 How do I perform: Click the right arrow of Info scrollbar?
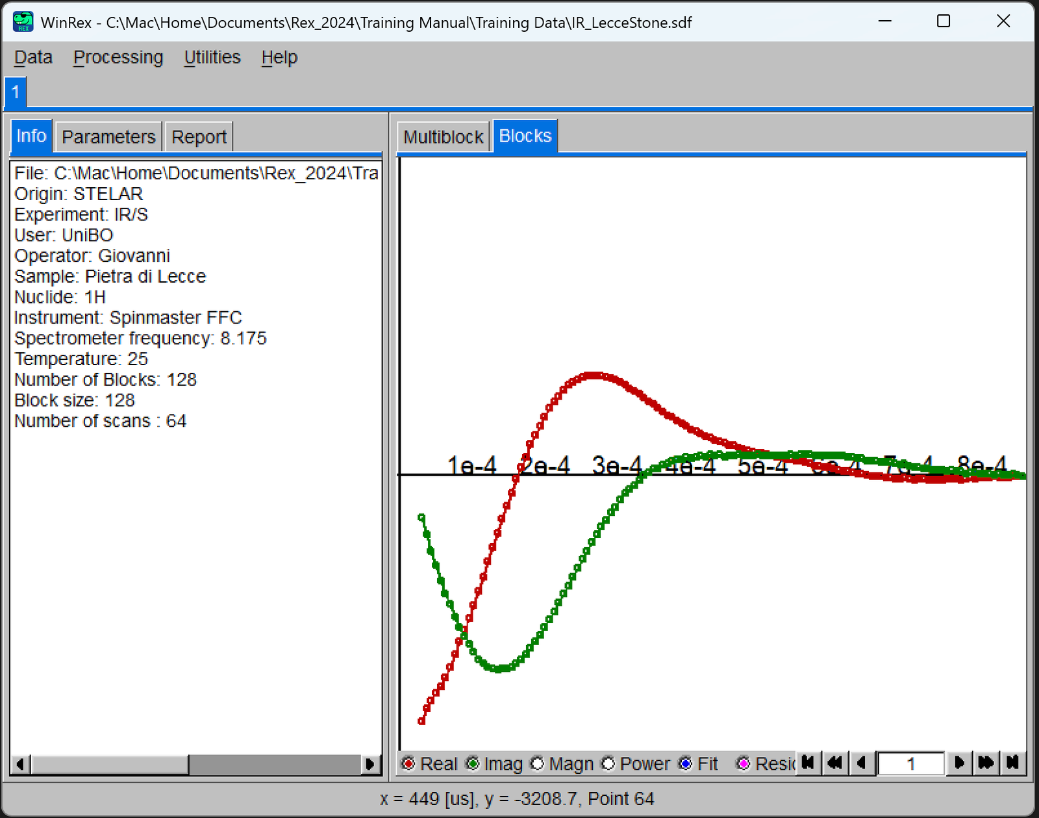370,764
